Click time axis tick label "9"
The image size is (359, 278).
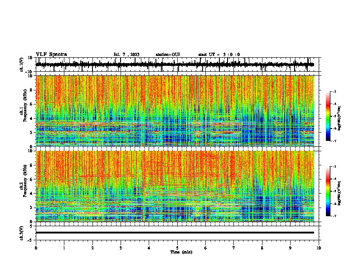[290, 248]
